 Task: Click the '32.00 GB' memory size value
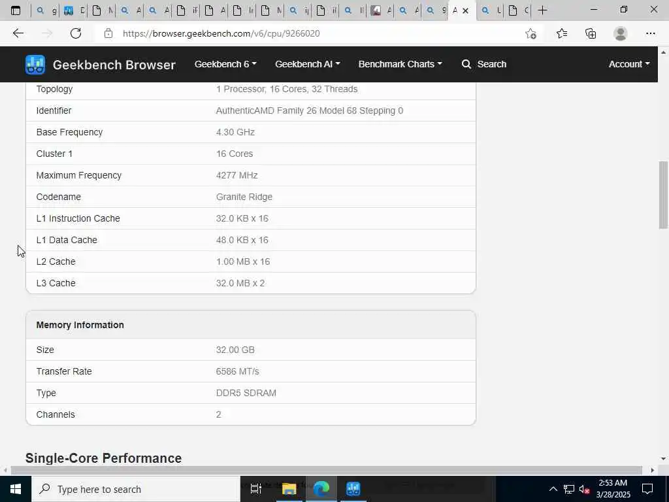pyautogui.click(x=235, y=350)
